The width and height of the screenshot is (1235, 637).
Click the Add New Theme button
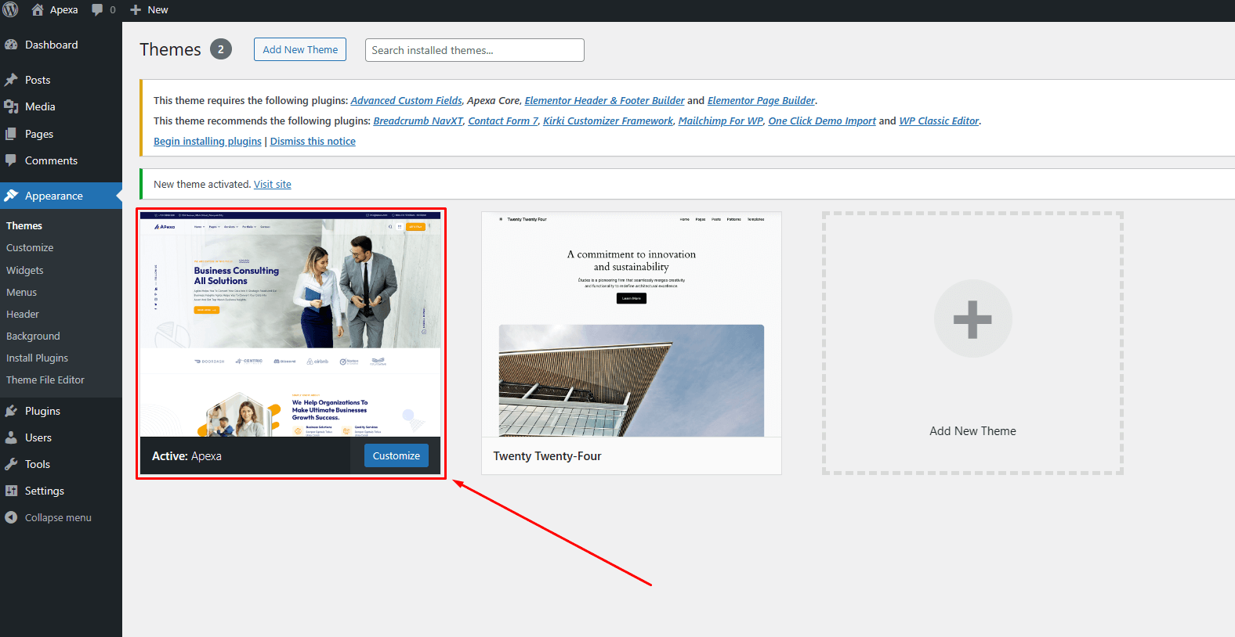300,49
